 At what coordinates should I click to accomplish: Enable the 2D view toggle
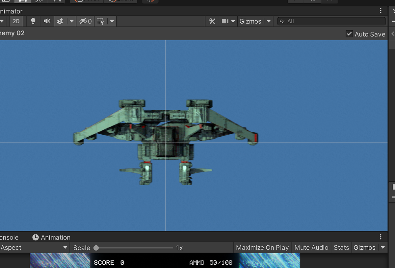coord(16,21)
